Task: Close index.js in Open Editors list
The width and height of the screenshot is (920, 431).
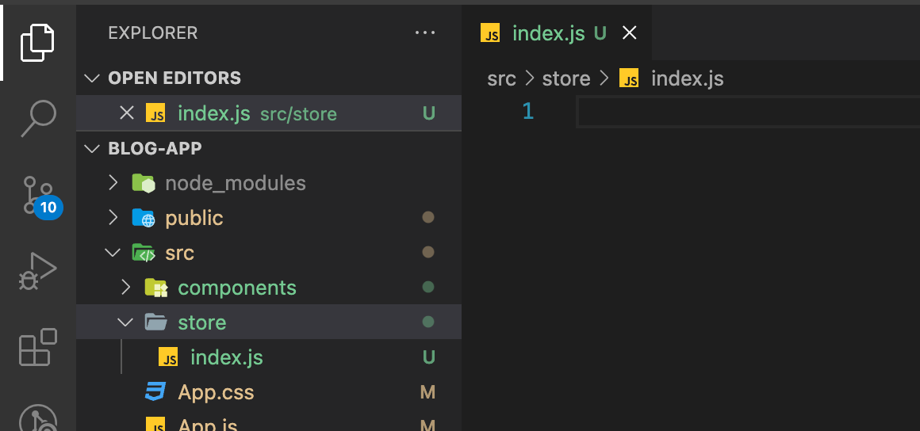Action: pyautogui.click(x=127, y=113)
